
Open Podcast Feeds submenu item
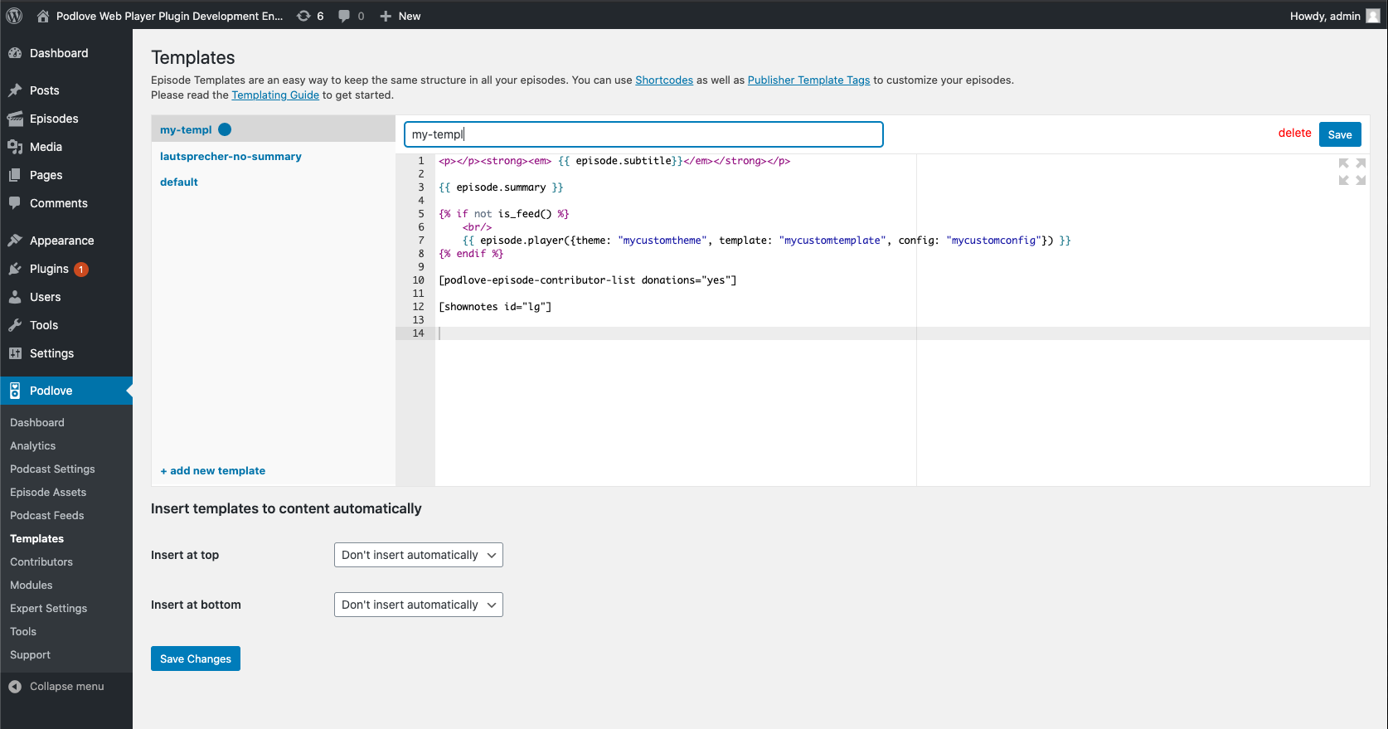(x=46, y=515)
